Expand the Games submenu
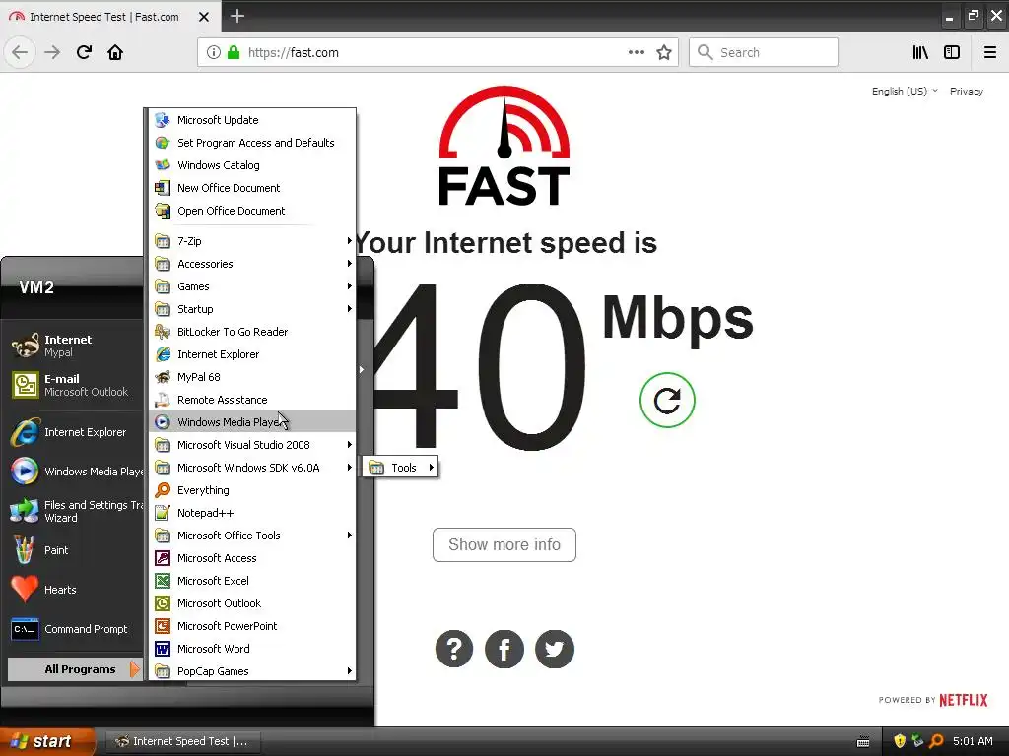This screenshot has height=756, width=1009. pyautogui.click(x=252, y=286)
